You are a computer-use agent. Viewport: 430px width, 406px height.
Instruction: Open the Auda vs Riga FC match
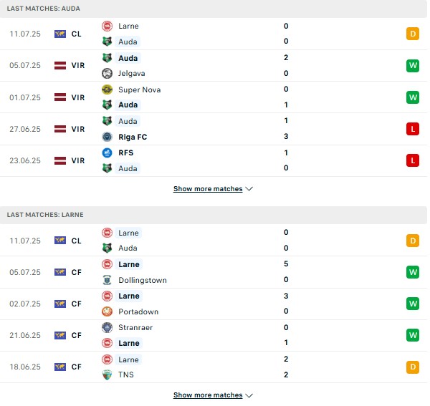[x=214, y=129]
